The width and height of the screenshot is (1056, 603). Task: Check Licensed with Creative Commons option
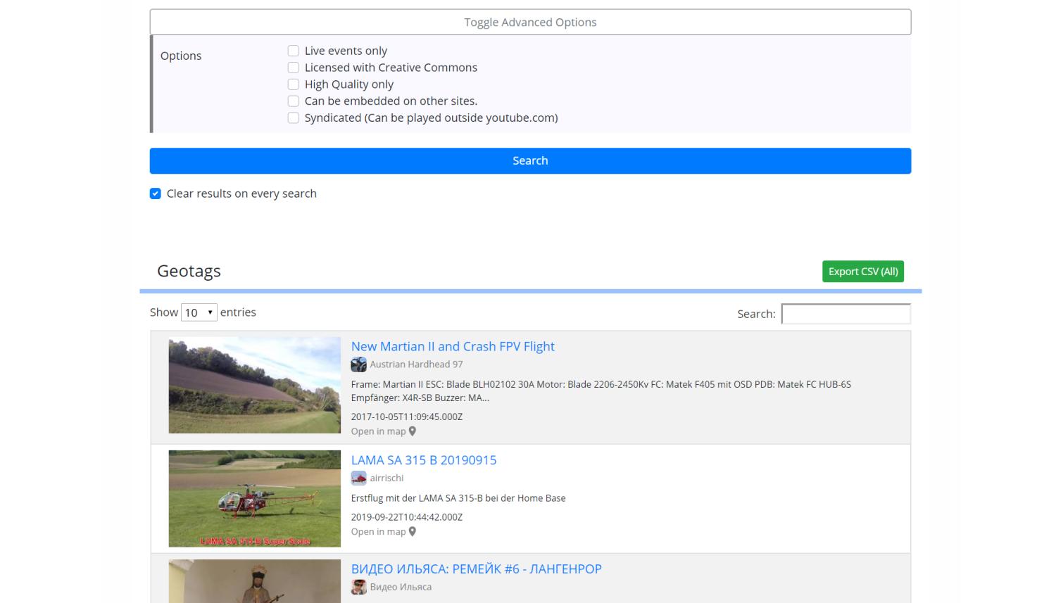click(x=294, y=68)
